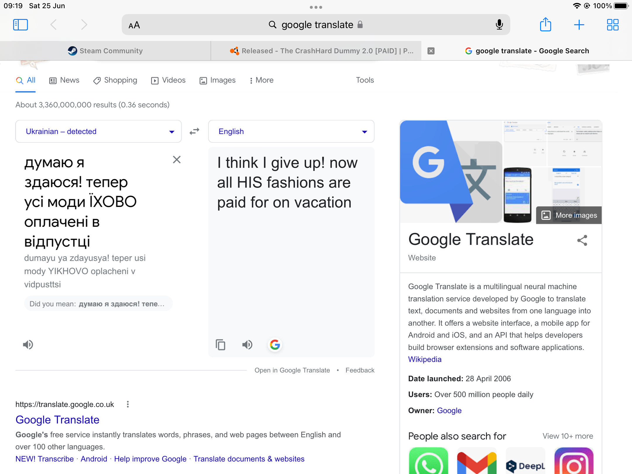Open the Wikipedia link
The height and width of the screenshot is (474, 632).
tap(425, 359)
